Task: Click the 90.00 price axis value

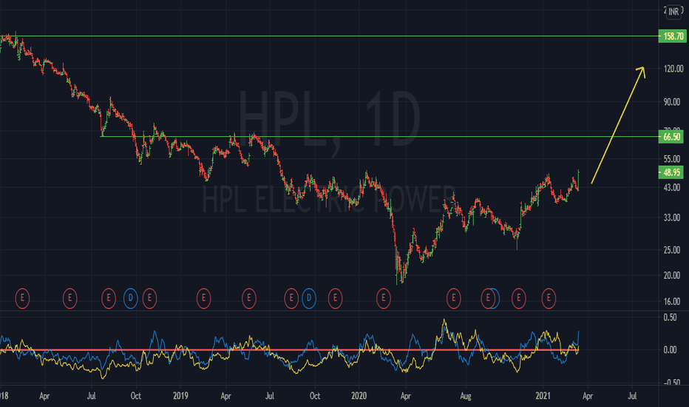Action: [672, 102]
